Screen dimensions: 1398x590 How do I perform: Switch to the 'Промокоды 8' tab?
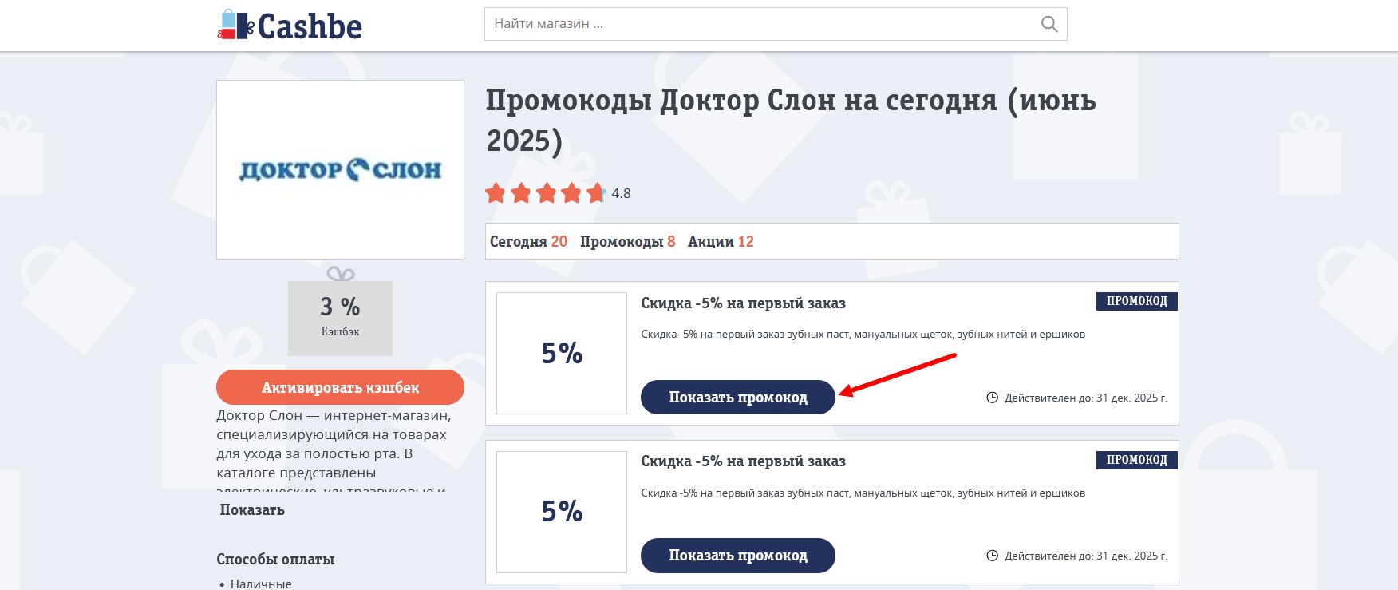click(627, 241)
